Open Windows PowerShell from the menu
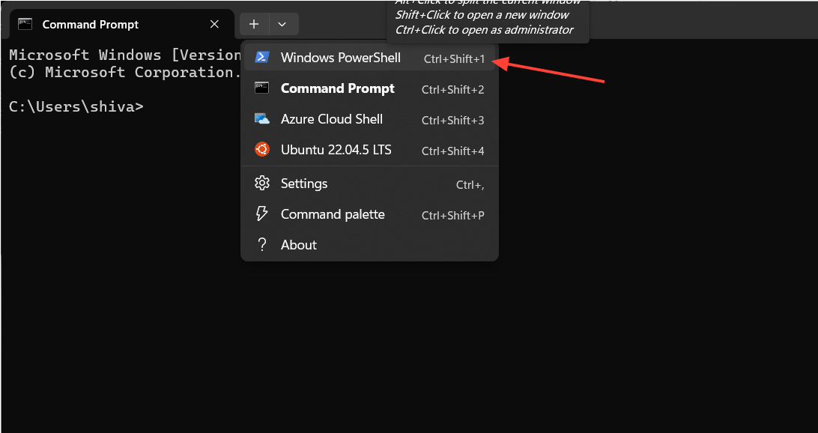The image size is (818, 433). [339, 57]
